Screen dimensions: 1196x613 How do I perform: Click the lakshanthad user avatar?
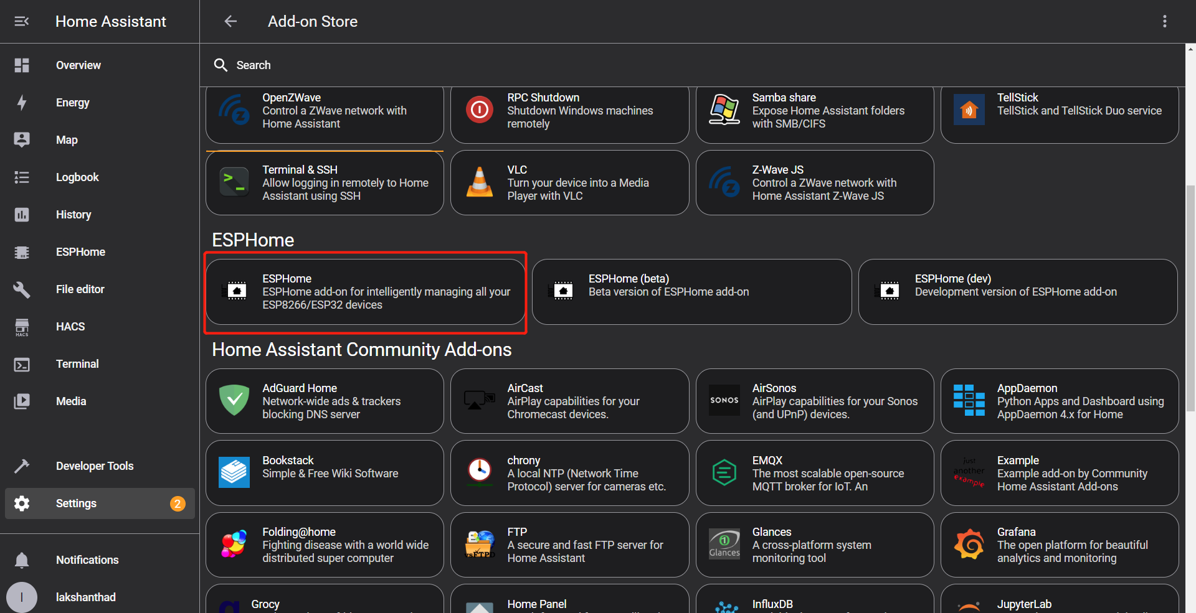pyautogui.click(x=22, y=597)
